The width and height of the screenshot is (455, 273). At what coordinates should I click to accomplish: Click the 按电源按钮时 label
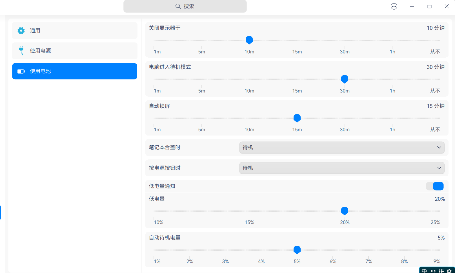point(165,168)
